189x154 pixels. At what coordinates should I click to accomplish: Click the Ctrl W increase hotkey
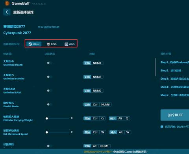click(94, 132)
